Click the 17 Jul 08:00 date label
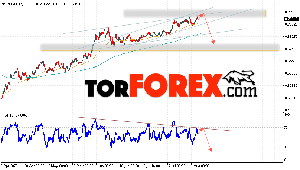Image resolution: width=300 pixels, height=170 pixels. 176,166
